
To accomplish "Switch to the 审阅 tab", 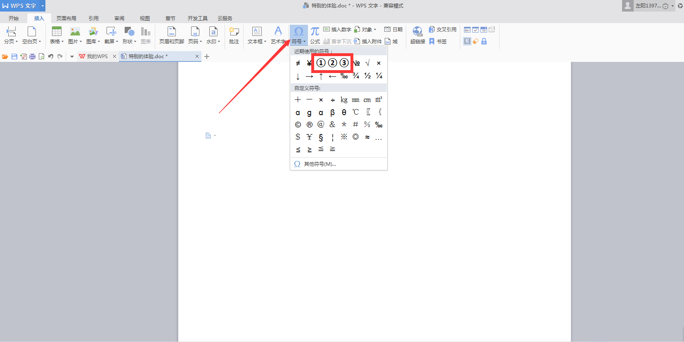I will [x=119, y=18].
